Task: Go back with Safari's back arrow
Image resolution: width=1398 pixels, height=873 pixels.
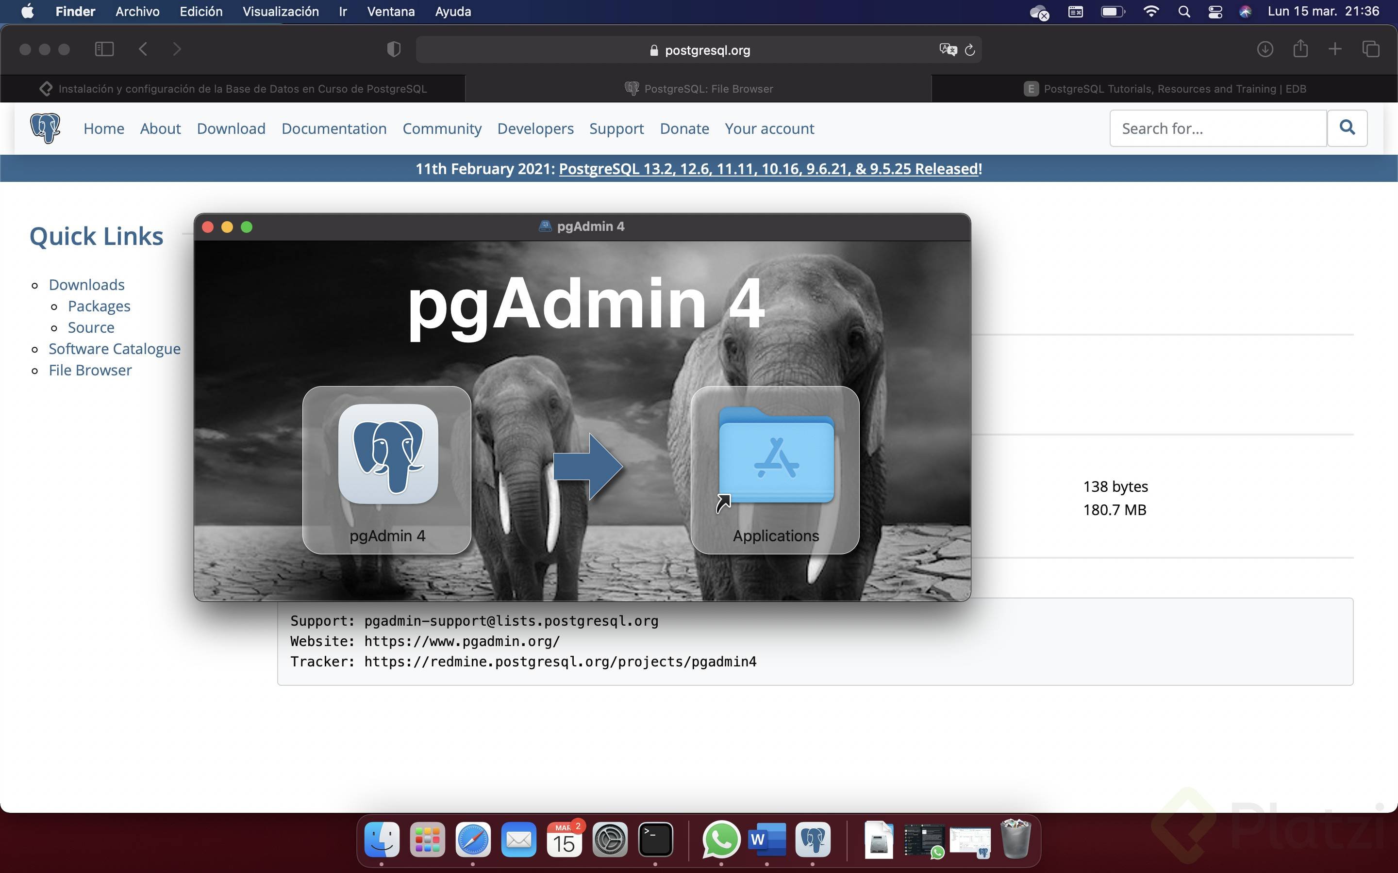Action: click(143, 49)
